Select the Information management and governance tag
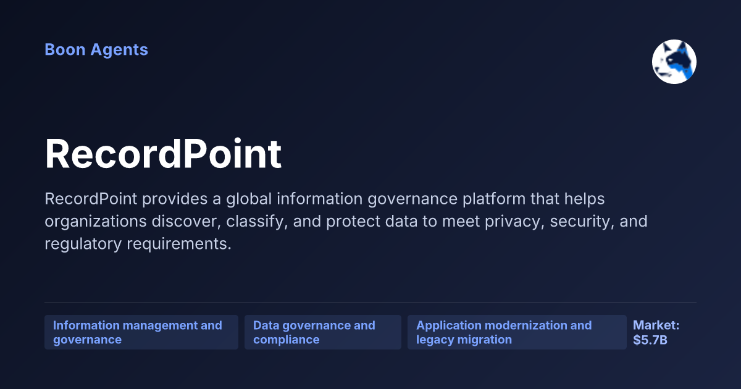The width and height of the screenshot is (741, 389). (x=141, y=332)
